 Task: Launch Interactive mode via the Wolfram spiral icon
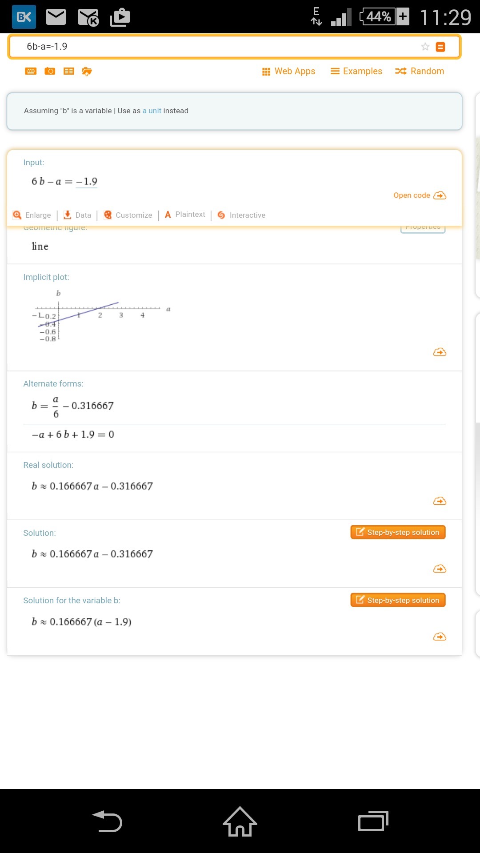pos(241,215)
